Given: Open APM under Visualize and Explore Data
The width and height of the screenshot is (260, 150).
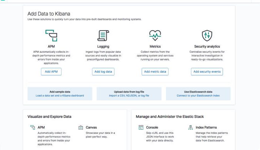Looking at the screenshot, I should coord(41,128).
